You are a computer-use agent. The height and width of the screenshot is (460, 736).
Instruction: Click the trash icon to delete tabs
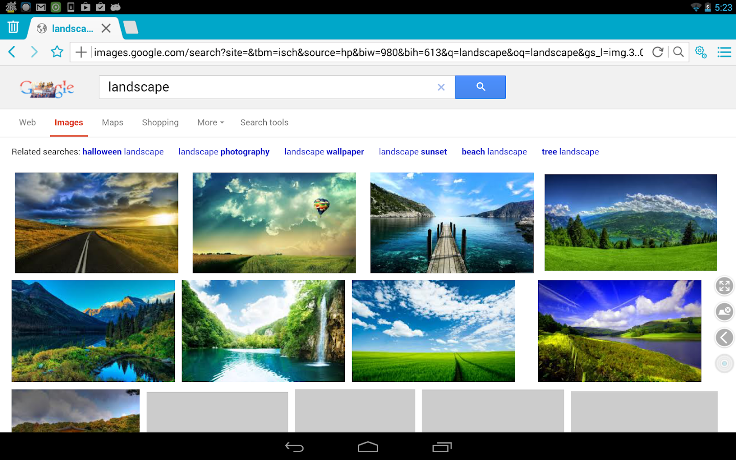[13, 27]
